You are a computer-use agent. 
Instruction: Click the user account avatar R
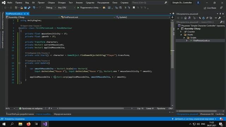point(198,3)
